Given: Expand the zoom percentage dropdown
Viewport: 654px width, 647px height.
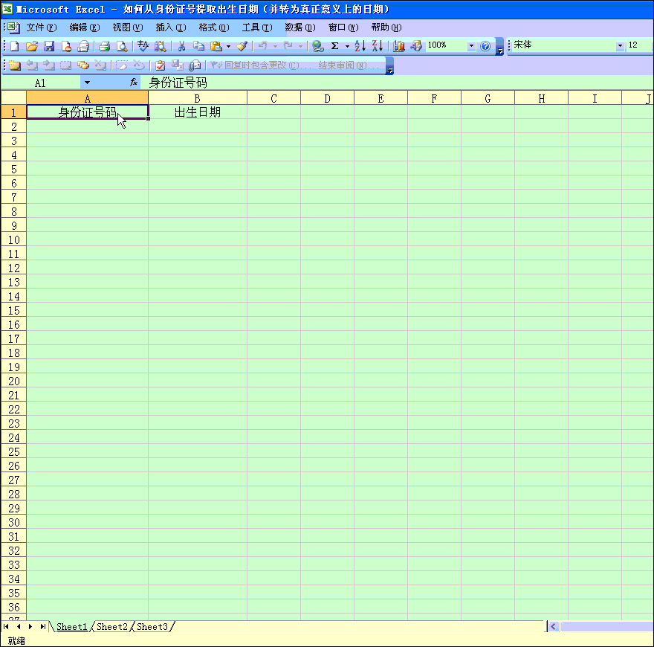Looking at the screenshot, I should pyautogui.click(x=471, y=46).
